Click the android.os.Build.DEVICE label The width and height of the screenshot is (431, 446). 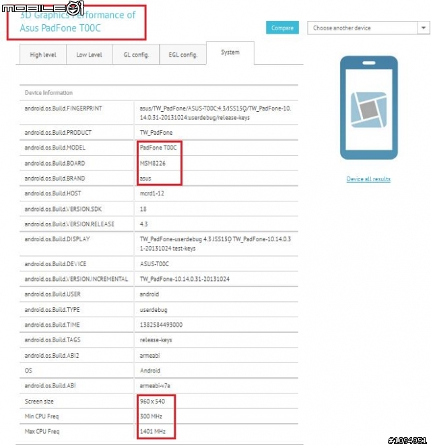point(55,264)
